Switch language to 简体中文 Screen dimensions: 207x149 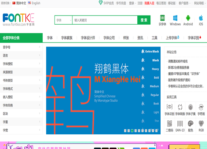pos(19,3)
